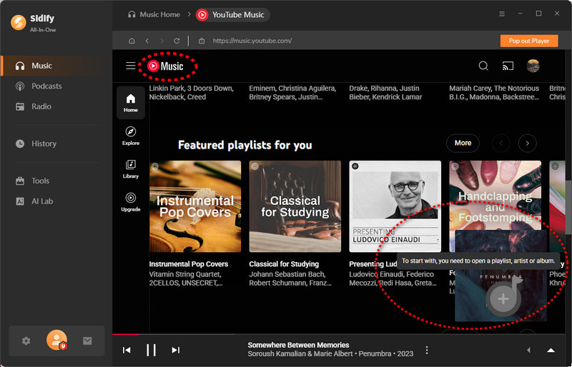Open Presenting Ludovico Einaudi playlist thumbnail
The image size is (572, 367).
pos(395,206)
